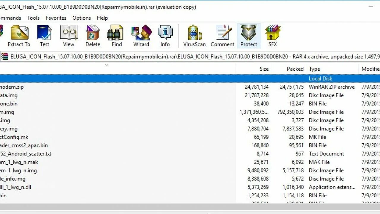Create SFX self-extracting archive
The width and height of the screenshot is (380, 214).
pos(273,36)
